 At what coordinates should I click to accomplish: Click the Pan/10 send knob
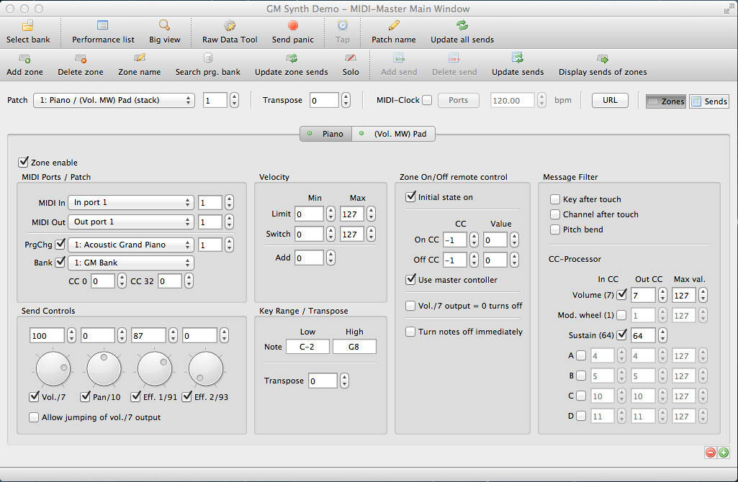104,369
